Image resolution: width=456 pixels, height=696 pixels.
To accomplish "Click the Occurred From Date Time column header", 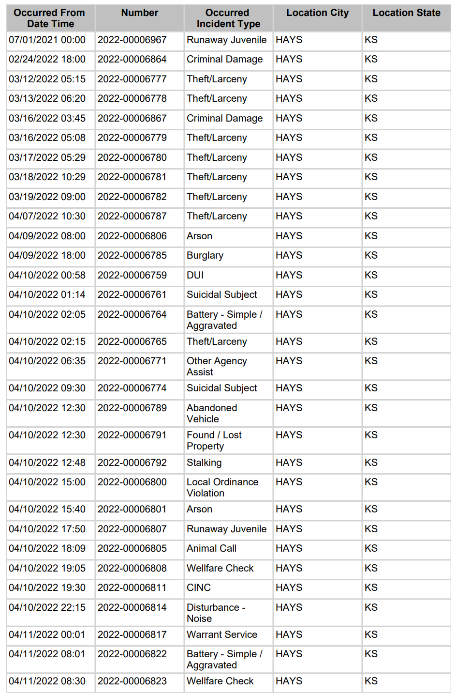I will (49, 18).
